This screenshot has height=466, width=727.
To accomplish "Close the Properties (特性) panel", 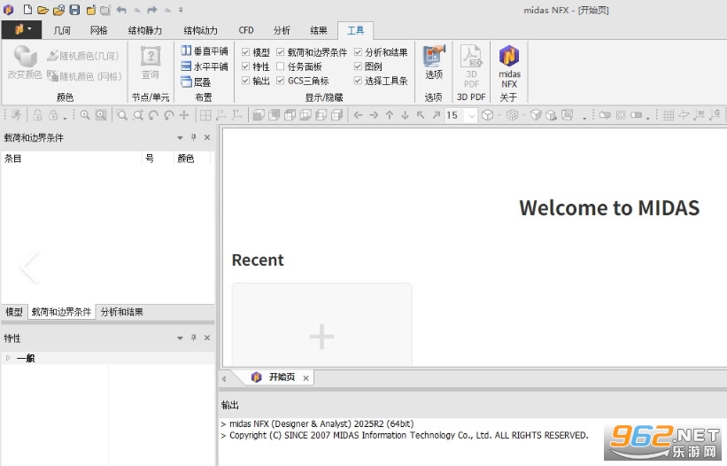I will click(x=207, y=338).
